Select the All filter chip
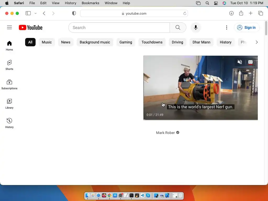268x201 pixels. pyautogui.click(x=30, y=42)
